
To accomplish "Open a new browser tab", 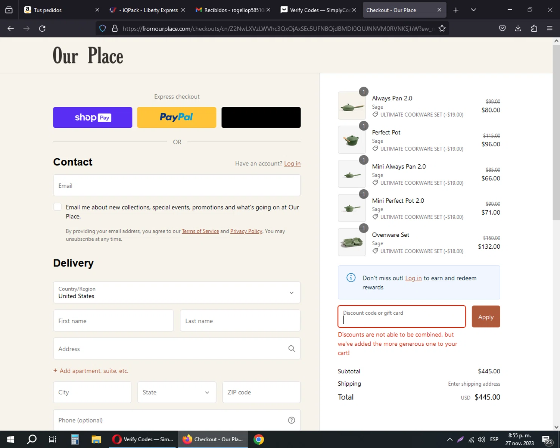I will [456, 10].
